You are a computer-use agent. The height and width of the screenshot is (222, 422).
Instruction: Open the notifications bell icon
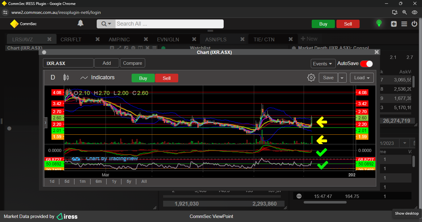pyautogui.click(x=80, y=23)
